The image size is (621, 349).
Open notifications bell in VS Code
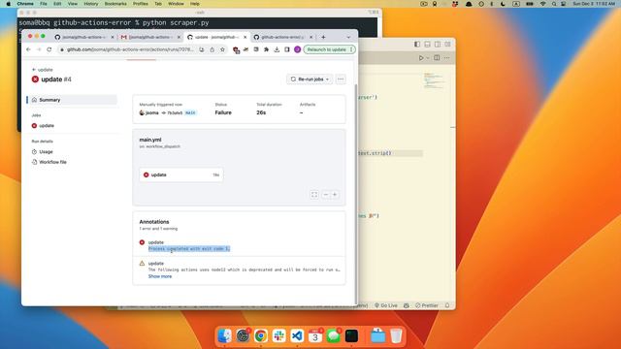click(x=447, y=305)
